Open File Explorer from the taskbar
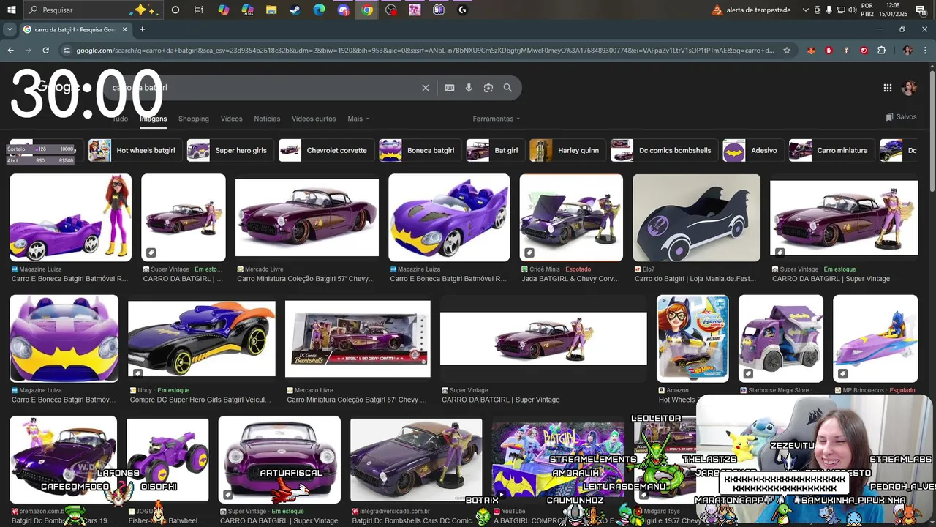The width and height of the screenshot is (936, 527). [271, 10]
